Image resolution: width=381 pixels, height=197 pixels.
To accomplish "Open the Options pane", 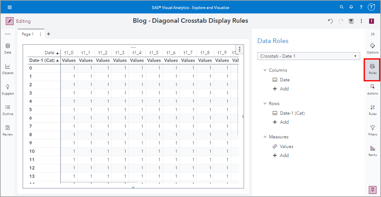I will (x=373, y=49).
